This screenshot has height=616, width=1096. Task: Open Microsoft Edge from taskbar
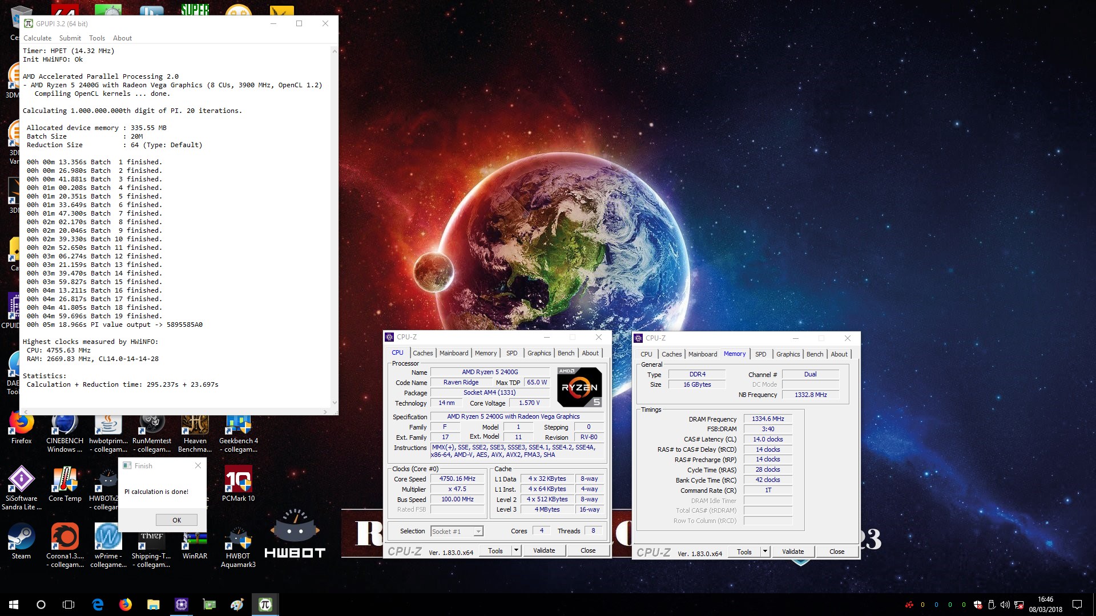coord(98,605)
